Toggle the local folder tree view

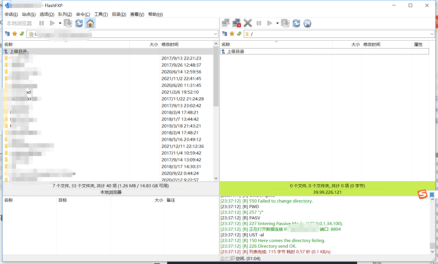pos(7,34)
